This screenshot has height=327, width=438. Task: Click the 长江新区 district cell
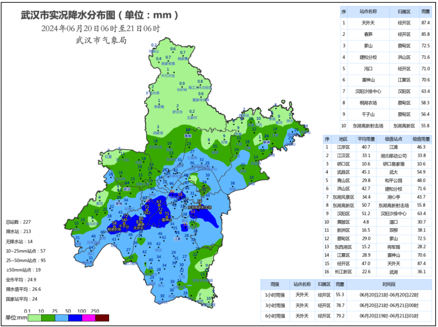[343, 272]
